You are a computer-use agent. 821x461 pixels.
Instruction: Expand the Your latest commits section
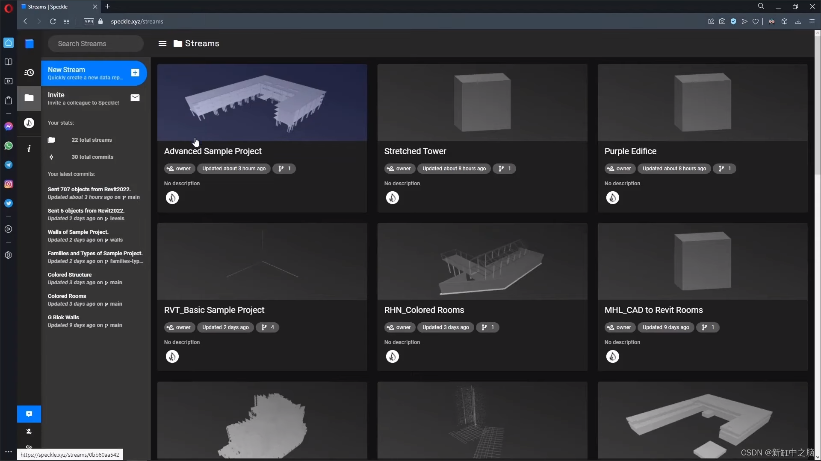(x=71, y=173)
